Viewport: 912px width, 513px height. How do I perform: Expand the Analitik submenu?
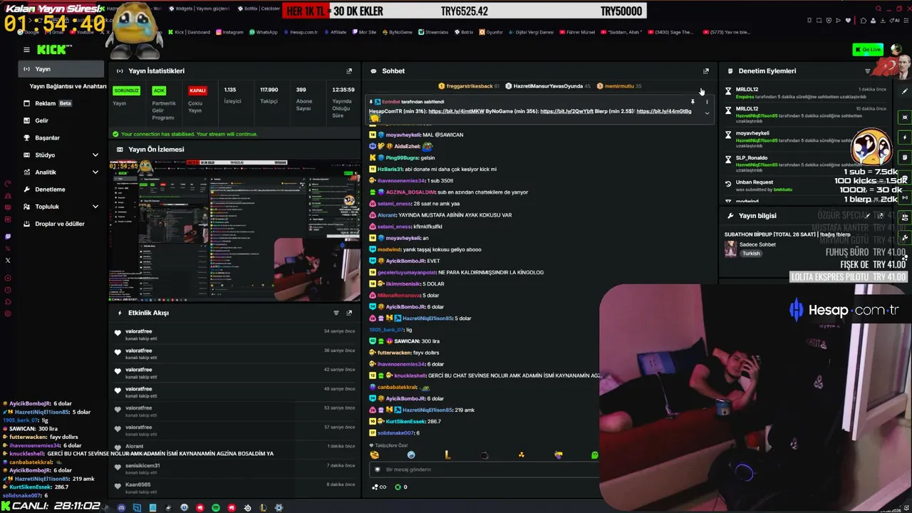[x=95, y=172]
